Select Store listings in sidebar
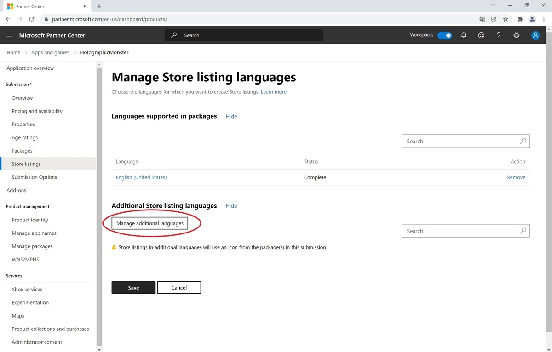Image resolution: width=552 pixels, height=352 pixels. 48,164
